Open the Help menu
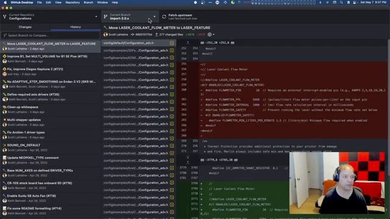The height and width of the screenshot is (219, 390). tap(115, 2)
